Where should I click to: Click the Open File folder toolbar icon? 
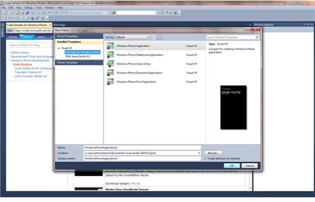[17, 13]
